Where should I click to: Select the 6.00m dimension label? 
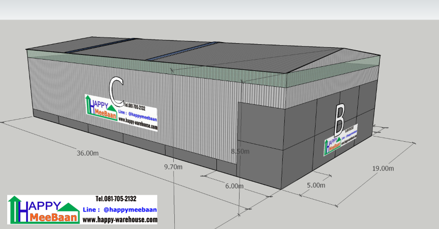(234, 186)
